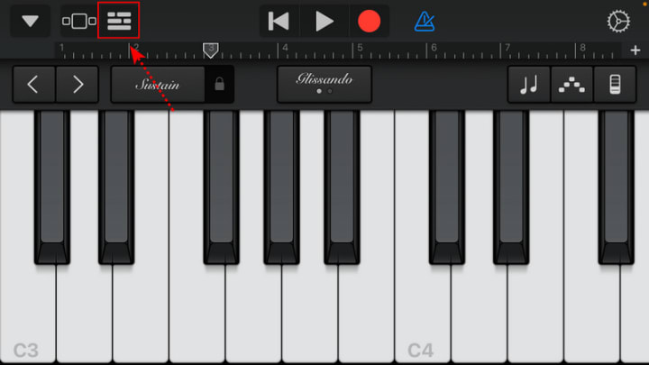The image size is (649, 365).
Task: Add song section with plus button
Action: [x=635, y=50]
